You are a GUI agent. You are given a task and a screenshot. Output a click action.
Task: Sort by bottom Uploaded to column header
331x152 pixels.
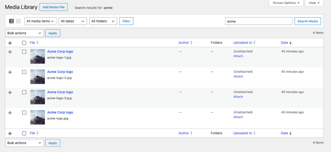242,133
